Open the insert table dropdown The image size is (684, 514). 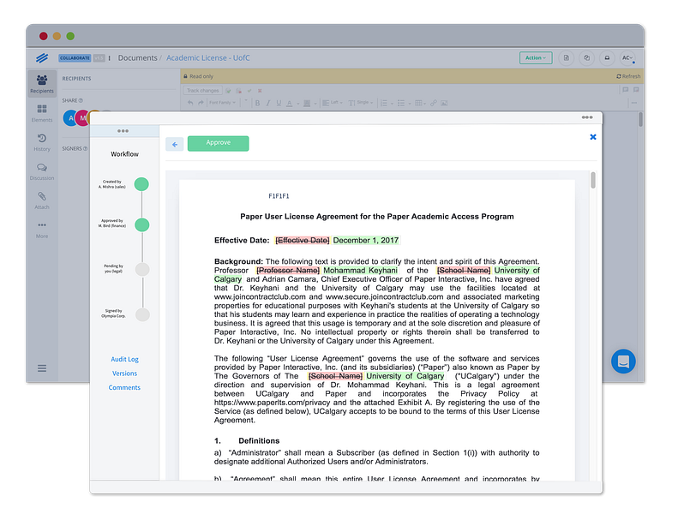(x=421, y=104)
